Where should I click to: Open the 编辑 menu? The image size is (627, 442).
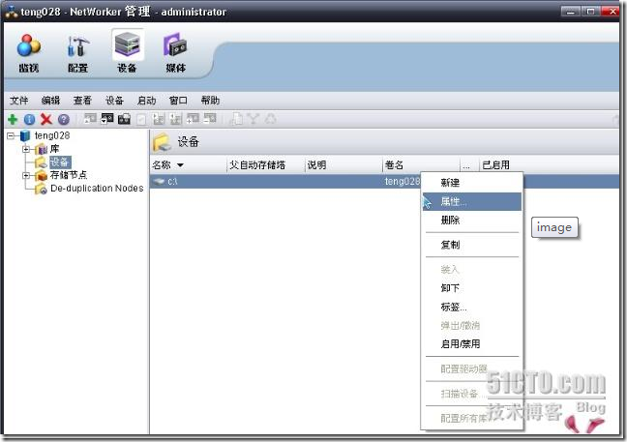[50, 101]
